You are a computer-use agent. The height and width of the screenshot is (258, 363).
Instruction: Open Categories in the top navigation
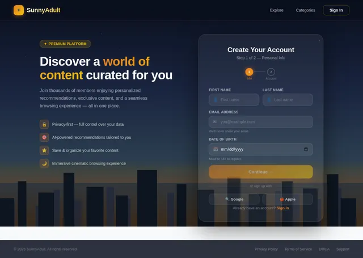click(x=305, y=10)
